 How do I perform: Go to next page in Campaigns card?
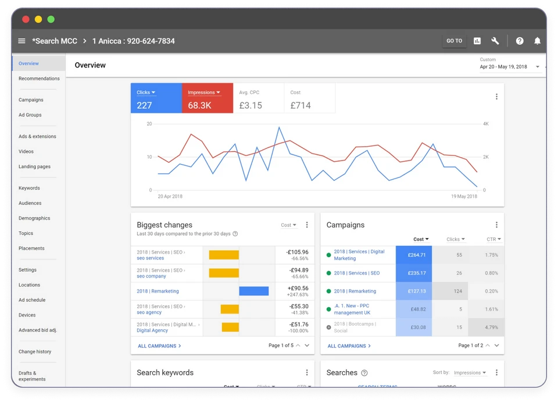[497, 346]
